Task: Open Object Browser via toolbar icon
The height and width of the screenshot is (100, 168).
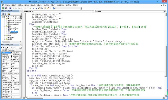Action: click(48, 8)
